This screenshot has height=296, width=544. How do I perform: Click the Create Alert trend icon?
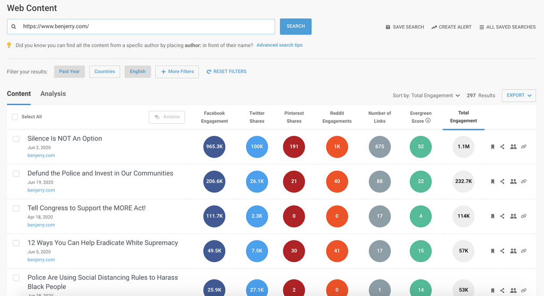point(434,27)
